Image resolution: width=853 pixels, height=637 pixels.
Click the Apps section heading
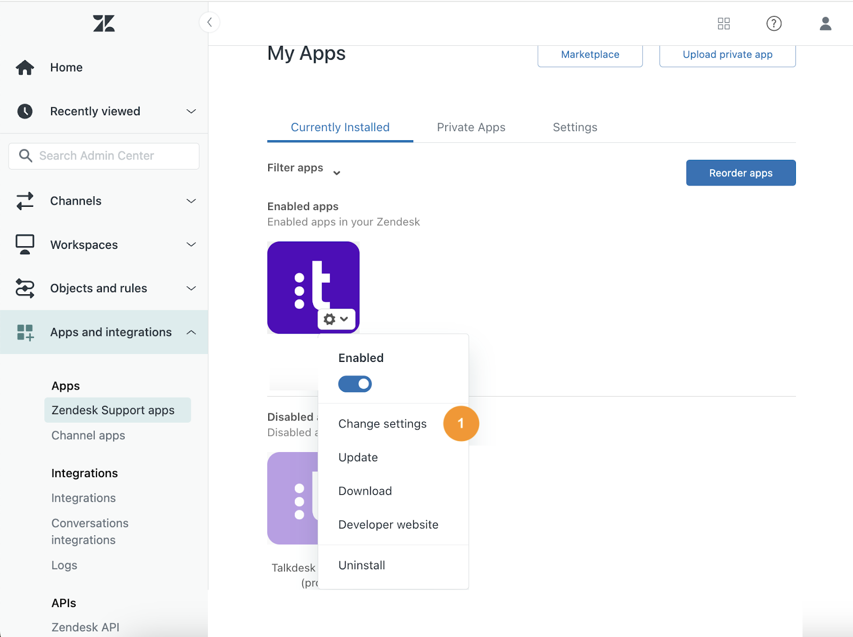coord(66,386)
